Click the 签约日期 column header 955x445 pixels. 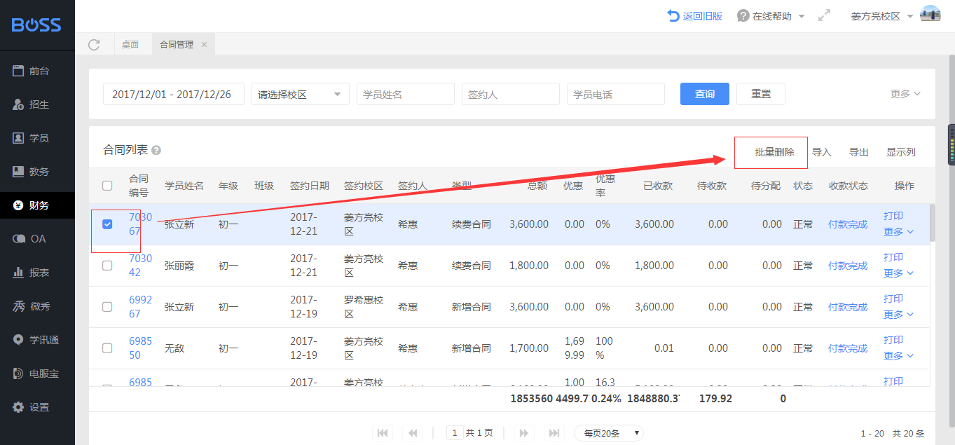tap(310, 186)
